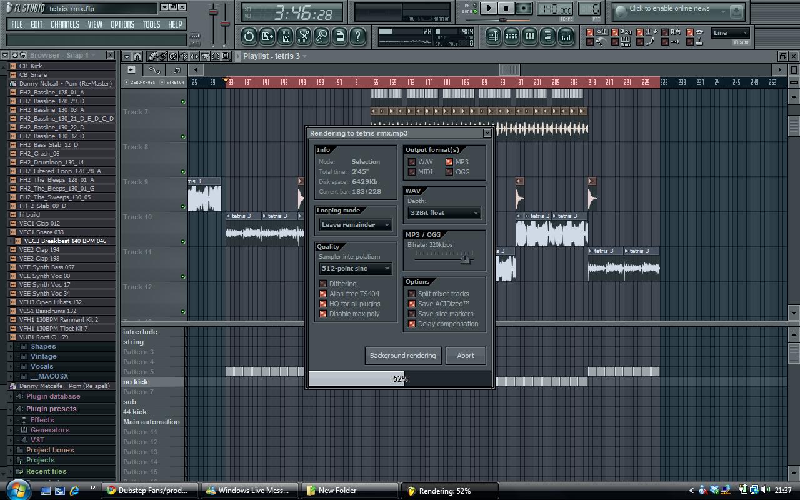
Task: Click the circular arrow undo icon
Action: coord(249,36)
